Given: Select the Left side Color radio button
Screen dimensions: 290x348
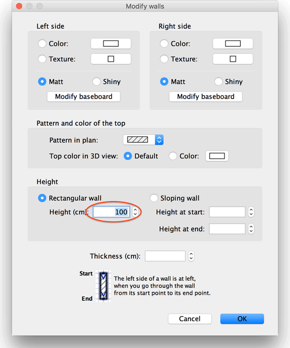Looking at the screenshot, I should pos(42,44).
